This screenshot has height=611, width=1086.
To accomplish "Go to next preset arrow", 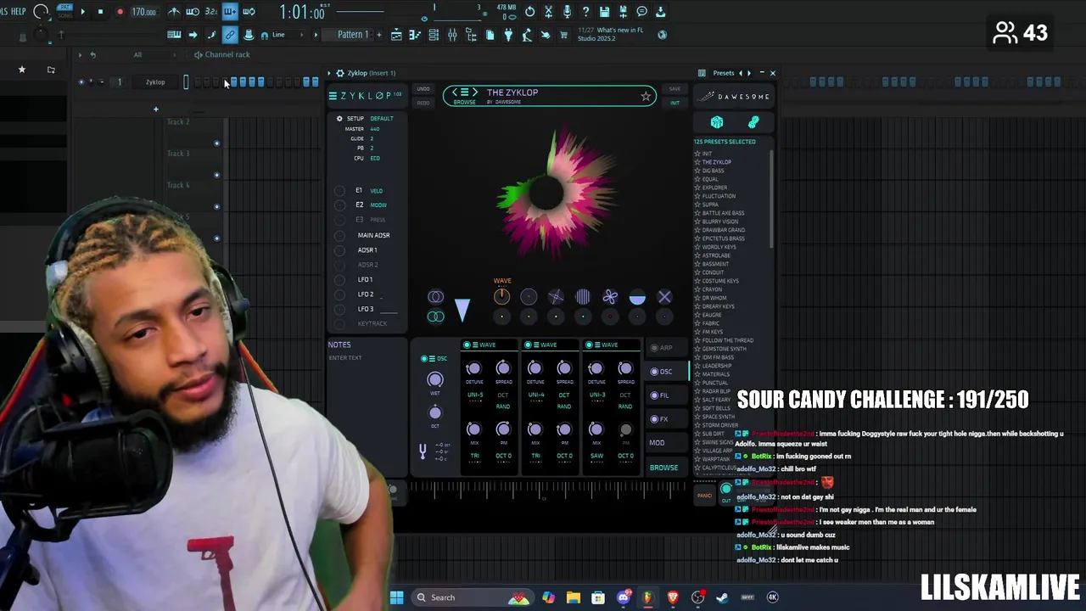I will [474, 92].
